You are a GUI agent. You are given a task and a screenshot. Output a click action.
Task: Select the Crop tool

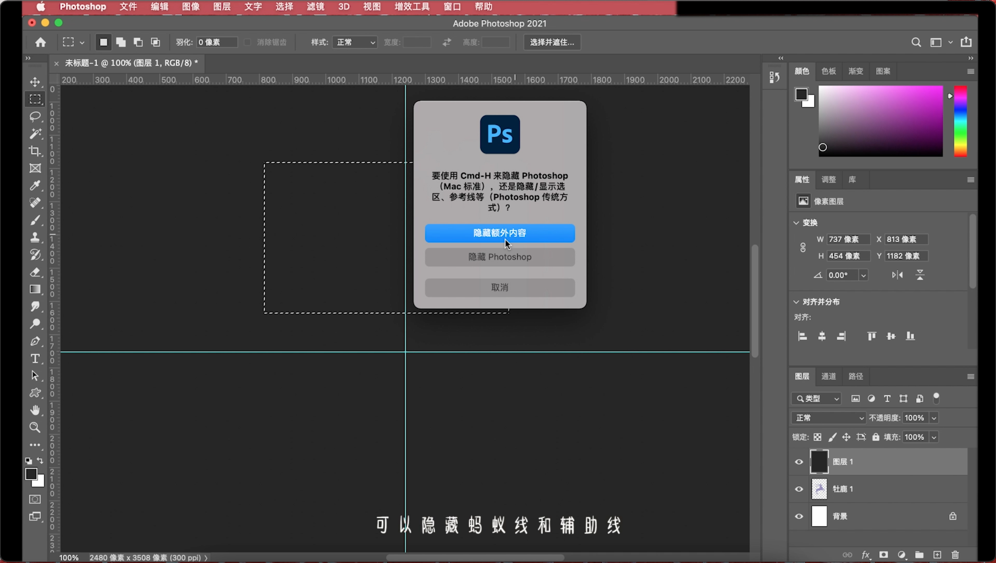point(35,151)
